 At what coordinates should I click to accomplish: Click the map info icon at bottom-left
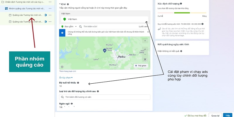(x=62, y=67)
